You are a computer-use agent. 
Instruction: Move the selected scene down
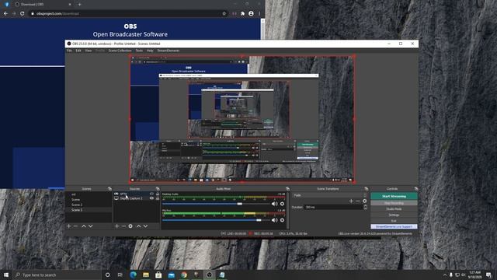(91, 226)
